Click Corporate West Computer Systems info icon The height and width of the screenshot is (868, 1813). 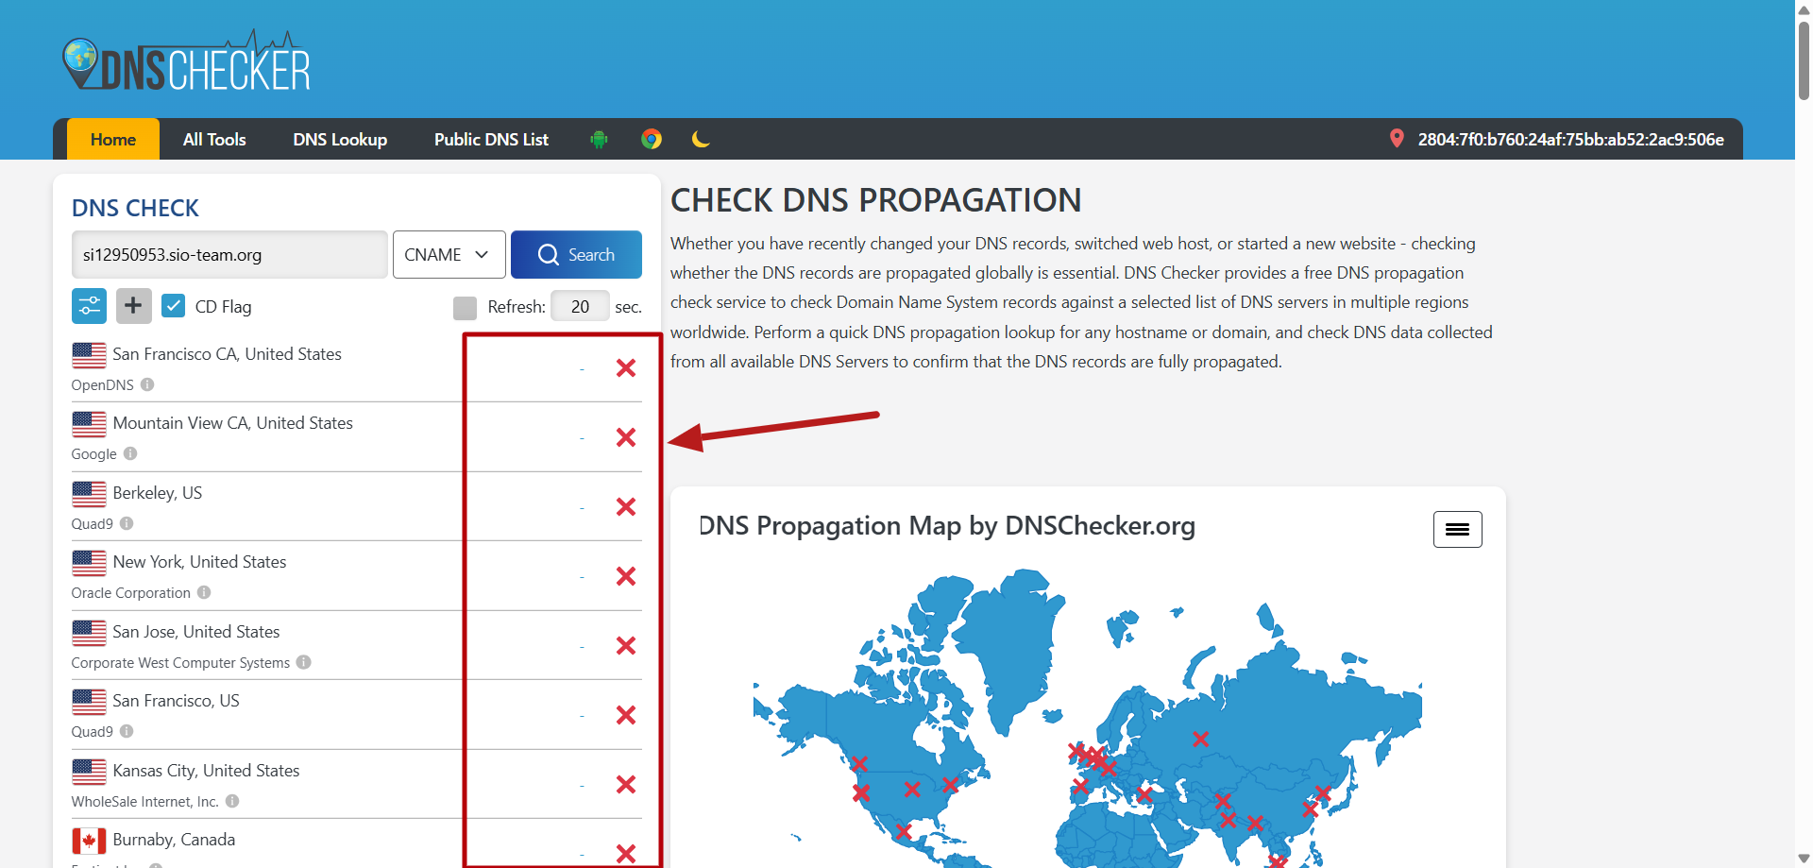pos(303,662)
